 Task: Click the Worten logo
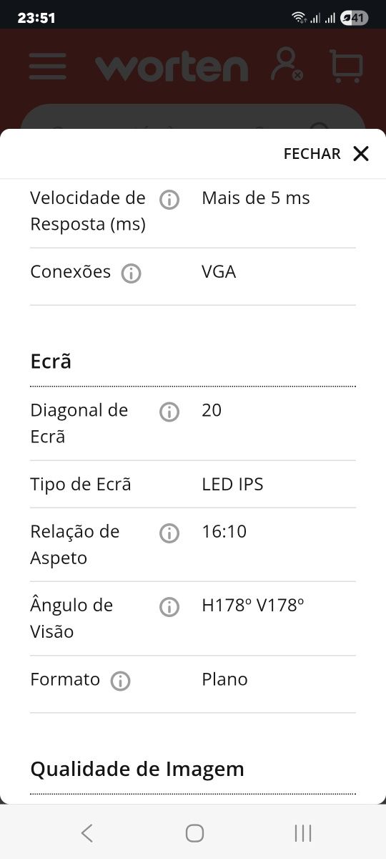172,67
